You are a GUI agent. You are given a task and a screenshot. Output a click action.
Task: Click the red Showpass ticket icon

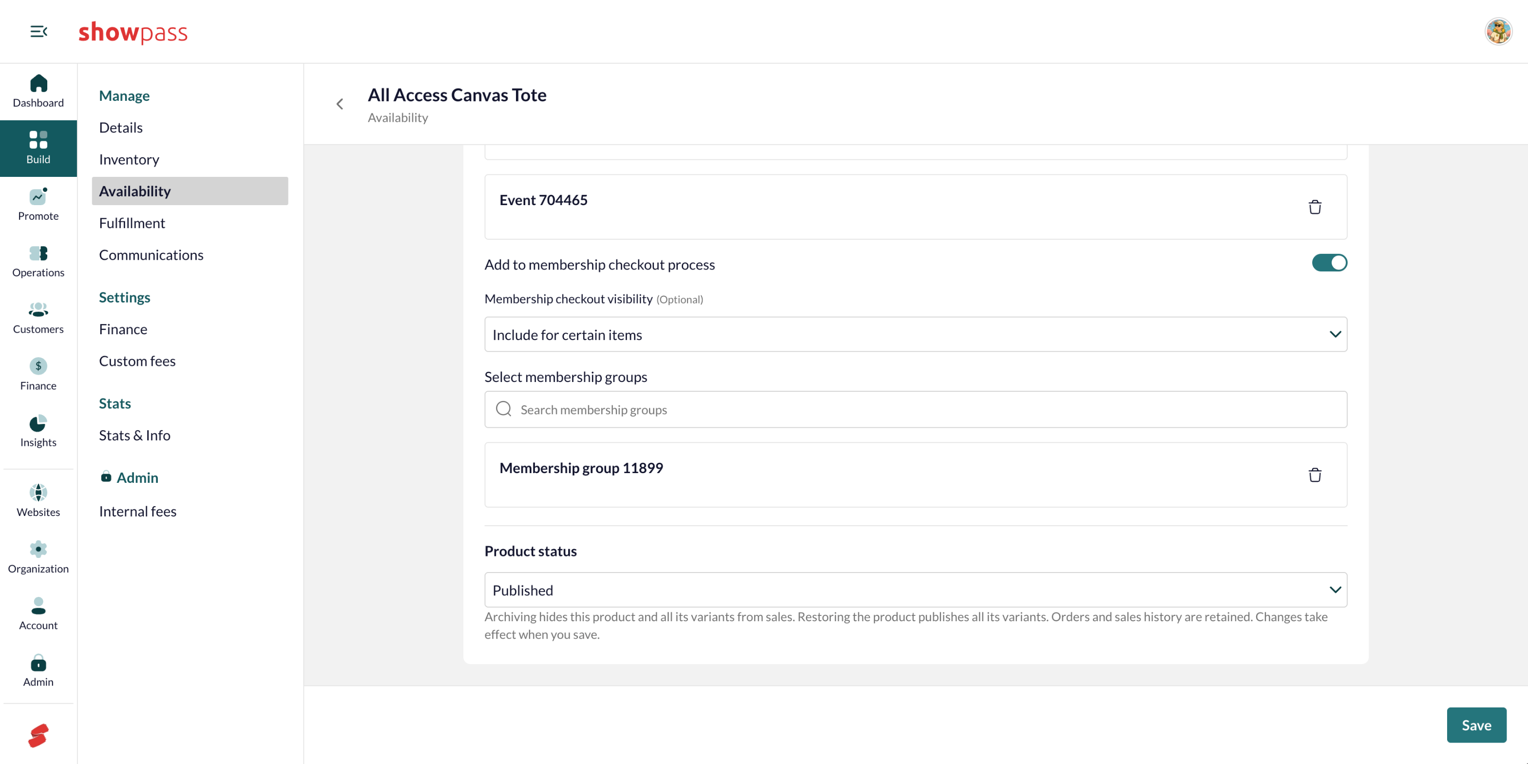pyautogui.click(x=38, y=736)
